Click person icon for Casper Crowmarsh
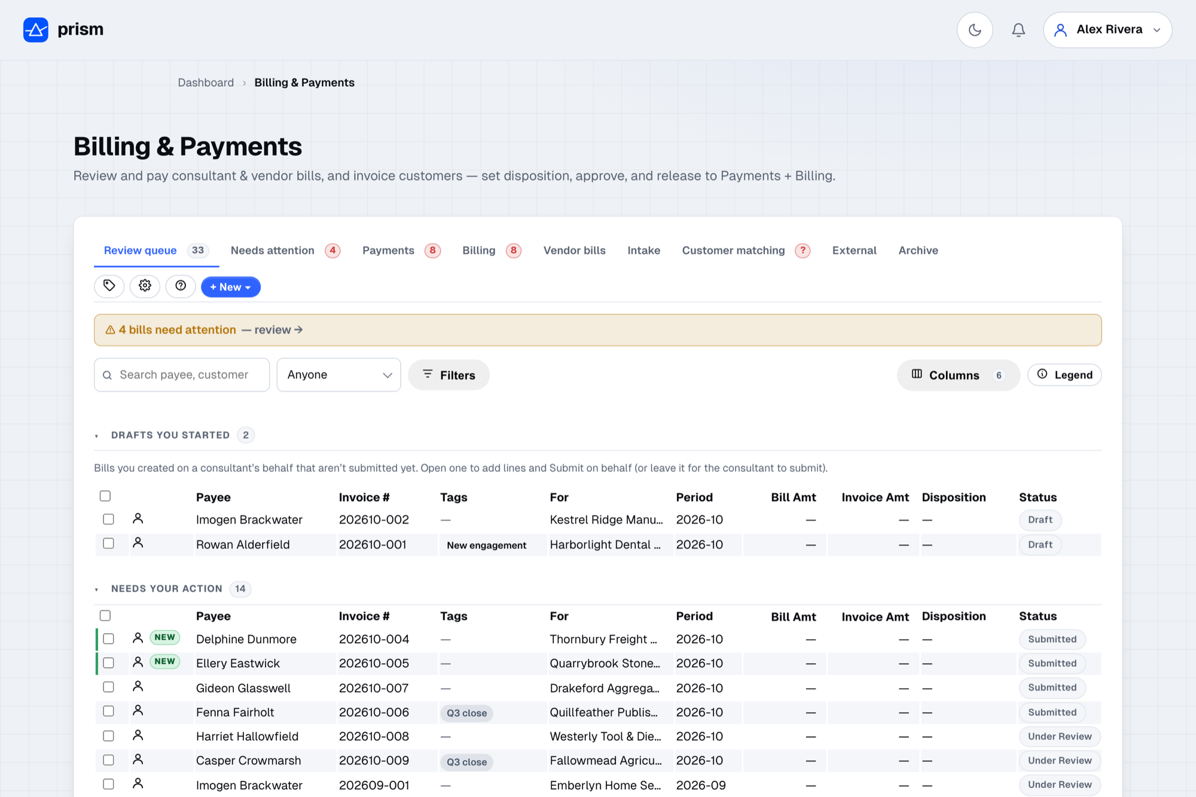The height and width of the screenshot is (797, 1196). tap(138, 759)
